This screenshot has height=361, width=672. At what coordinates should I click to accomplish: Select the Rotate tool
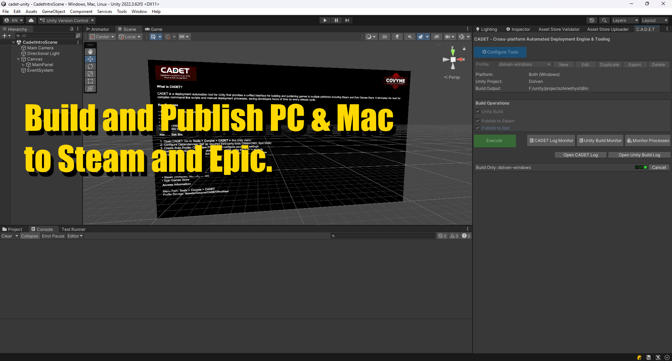tap(90, 66)
